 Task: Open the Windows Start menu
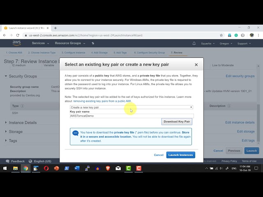coord(5,168)
